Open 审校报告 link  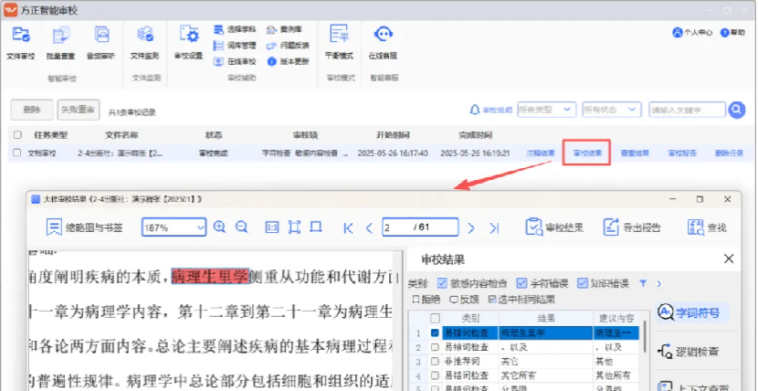682,153
